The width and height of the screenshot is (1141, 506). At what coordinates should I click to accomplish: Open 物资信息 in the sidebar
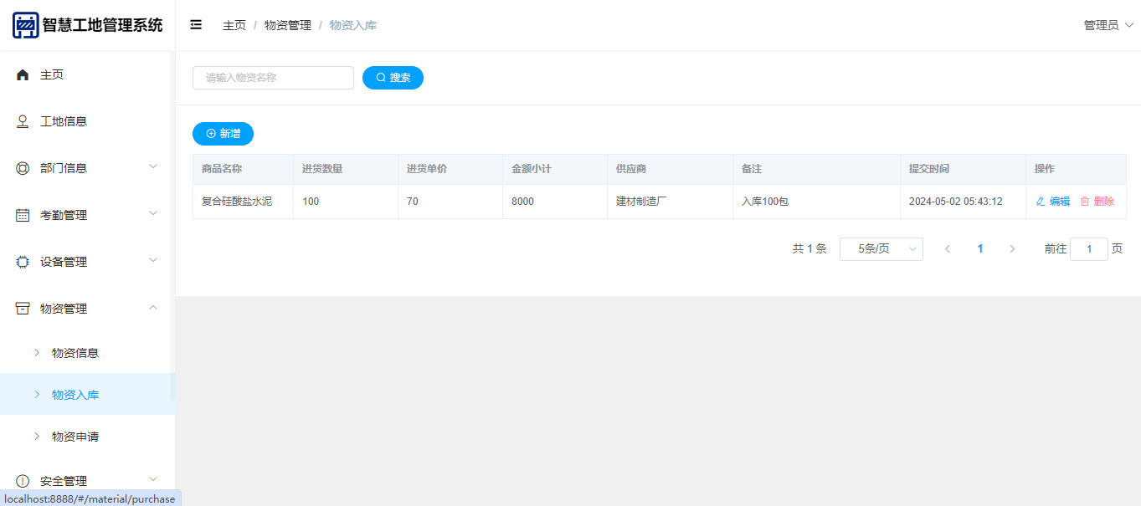(x=75, y=353)
